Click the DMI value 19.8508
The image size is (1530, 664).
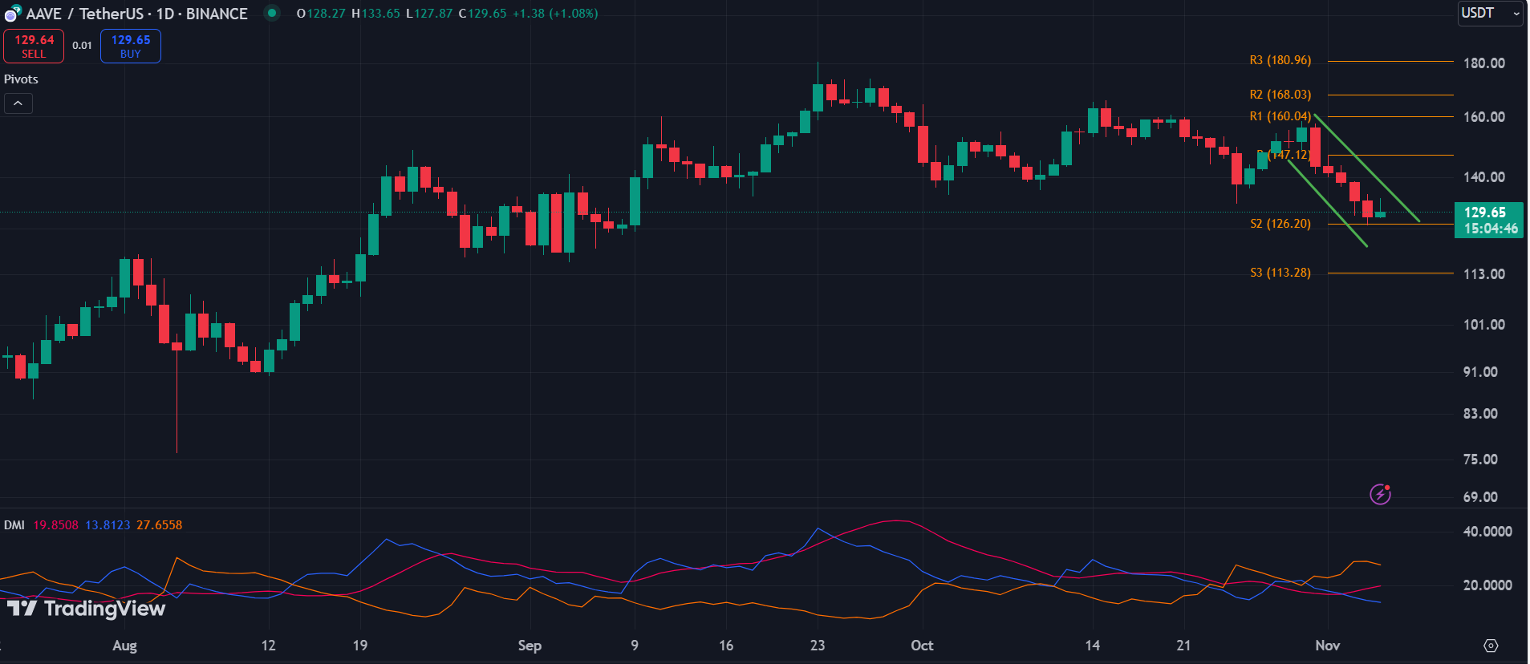click(55, 525)
